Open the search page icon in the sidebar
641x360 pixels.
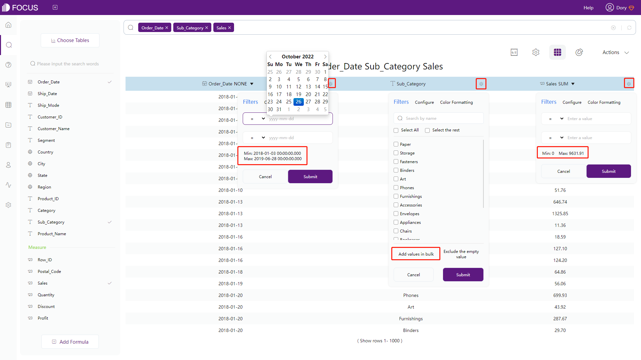[x=9, y=45]
